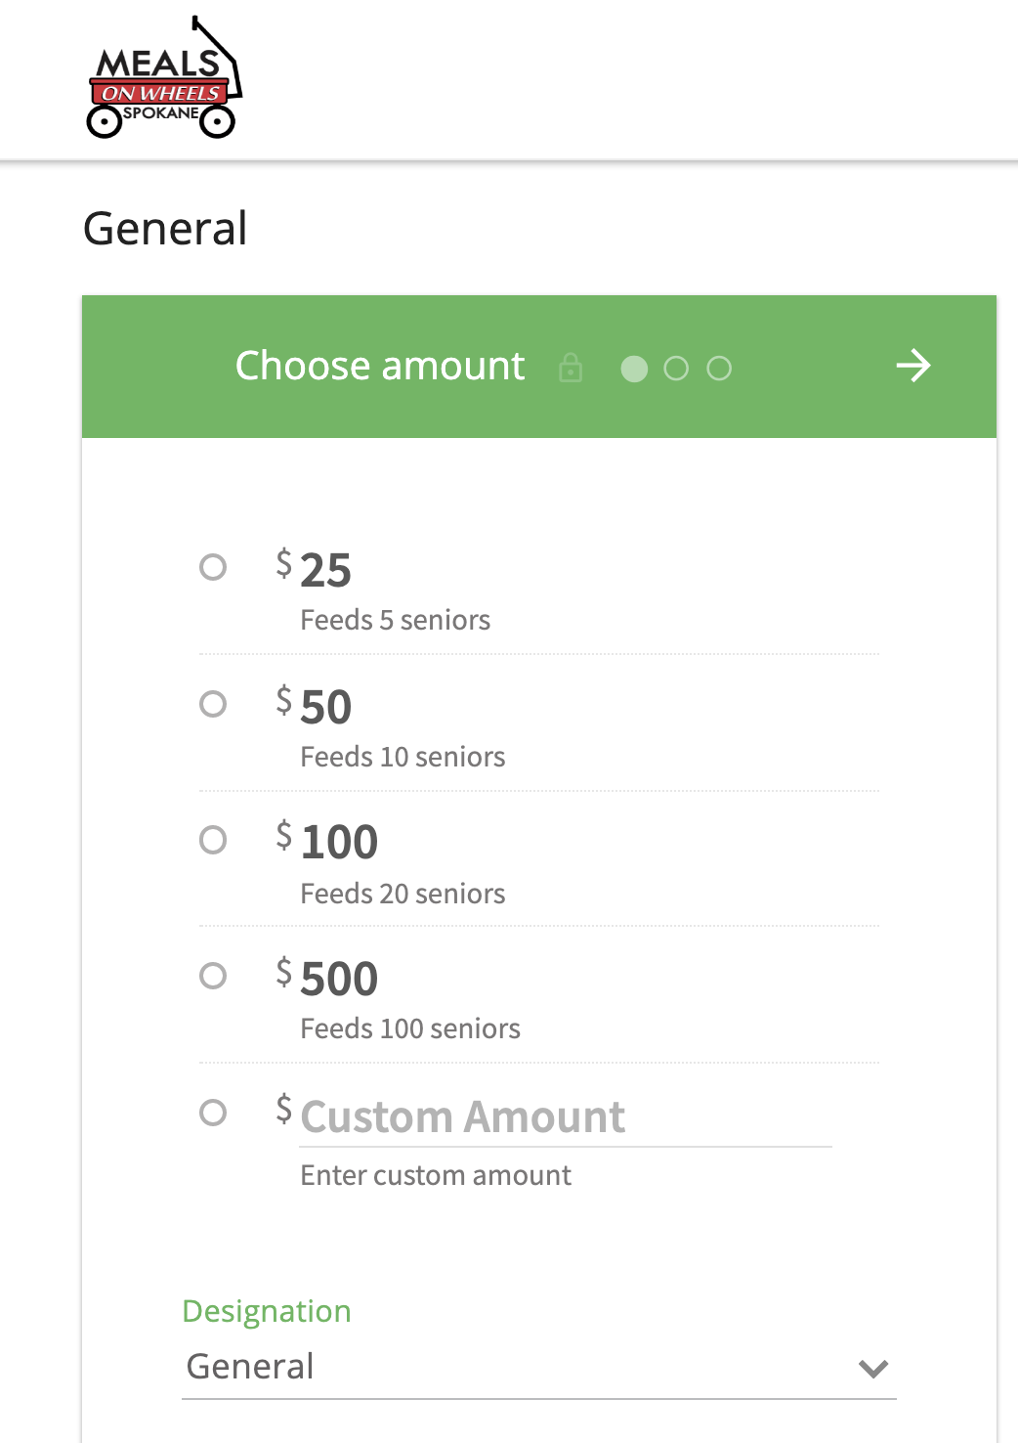Click the third progress step dot

[x=719, y=369]
